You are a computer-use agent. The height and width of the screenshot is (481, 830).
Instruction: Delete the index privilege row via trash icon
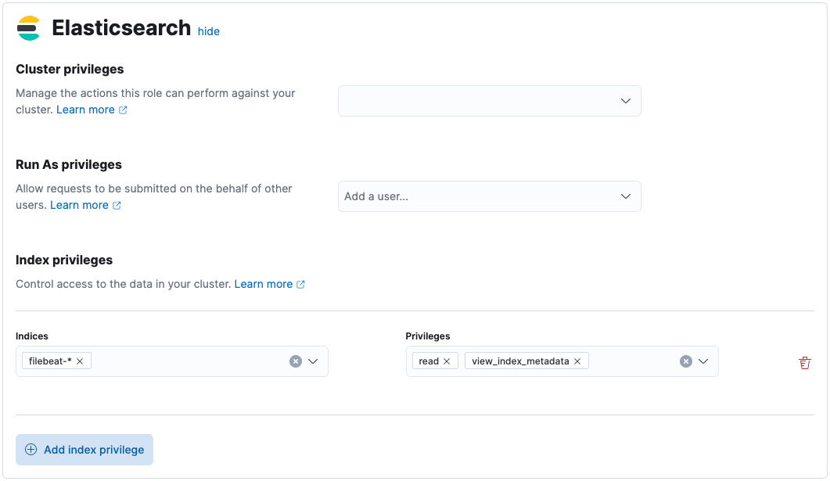click(805, 362)
